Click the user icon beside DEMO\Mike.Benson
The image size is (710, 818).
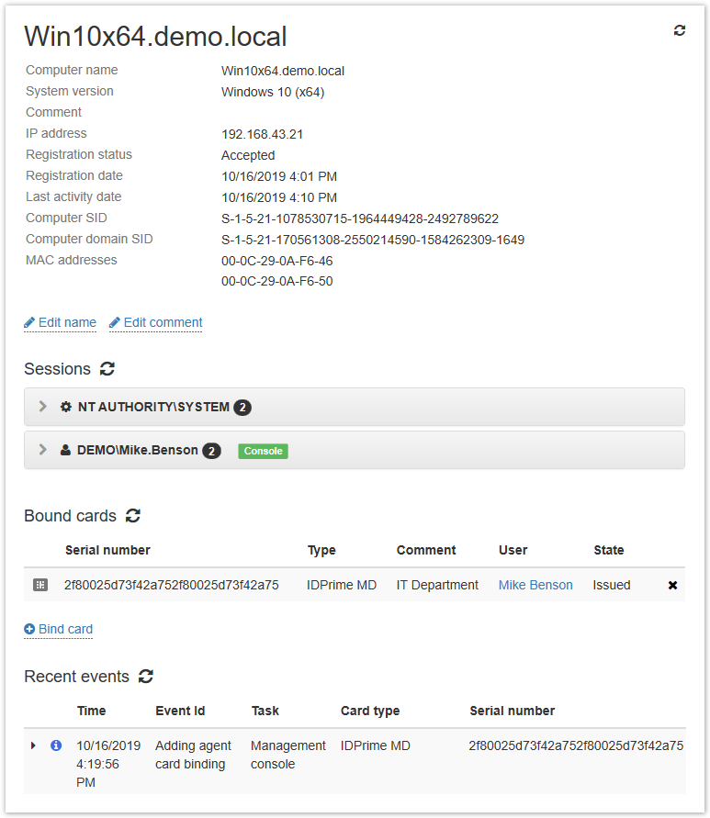(65, 451)
